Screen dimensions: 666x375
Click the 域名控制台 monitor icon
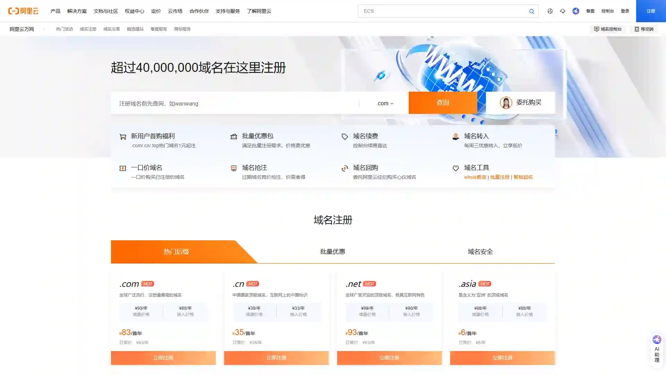pyautogui.click(x=597, y=29)
